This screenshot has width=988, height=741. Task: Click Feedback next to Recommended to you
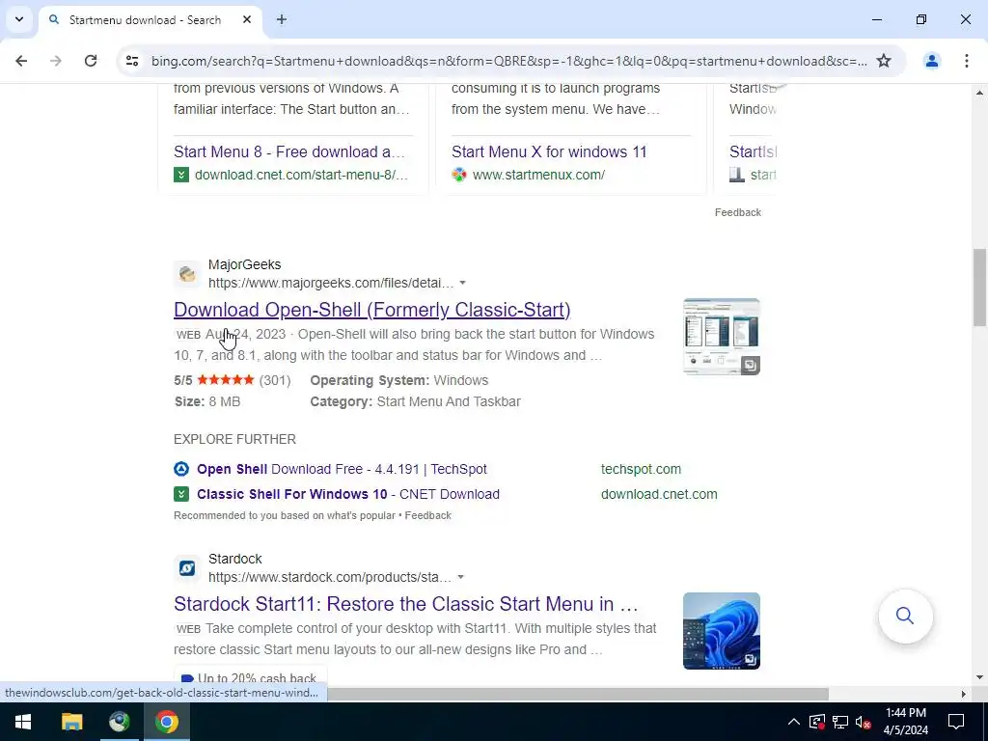[x=427, y=515]
